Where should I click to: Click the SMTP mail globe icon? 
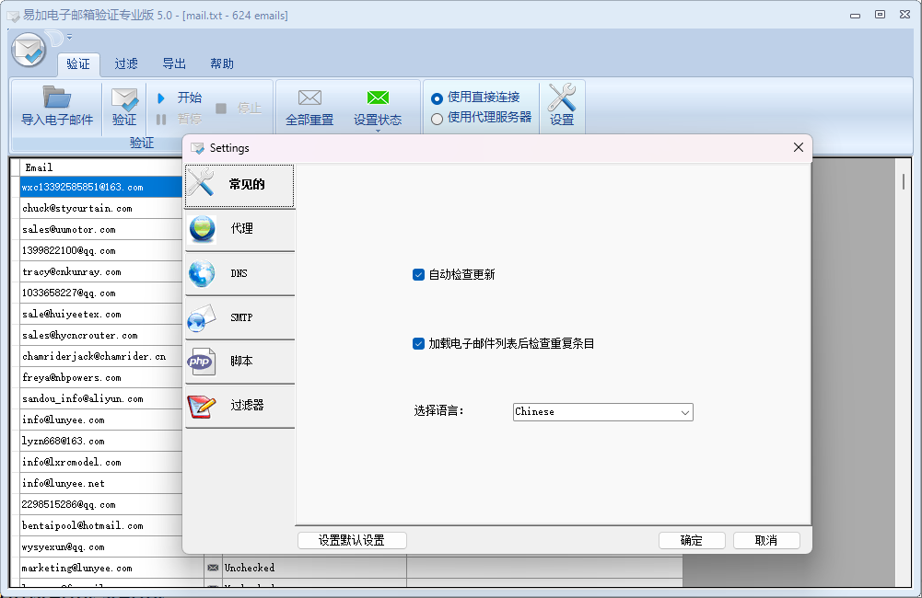pos(203,317)
